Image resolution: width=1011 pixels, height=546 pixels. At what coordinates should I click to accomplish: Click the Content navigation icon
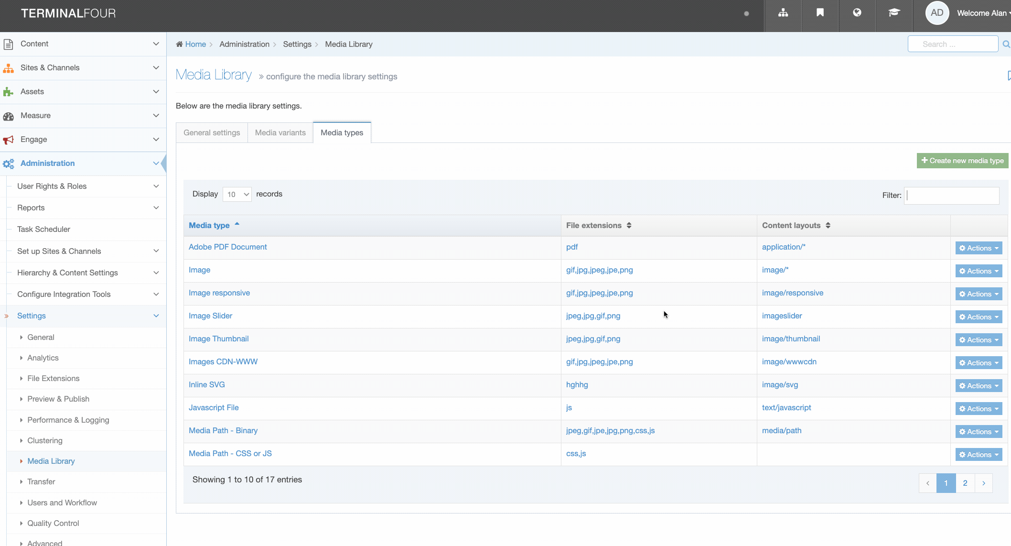pos(10,43)
